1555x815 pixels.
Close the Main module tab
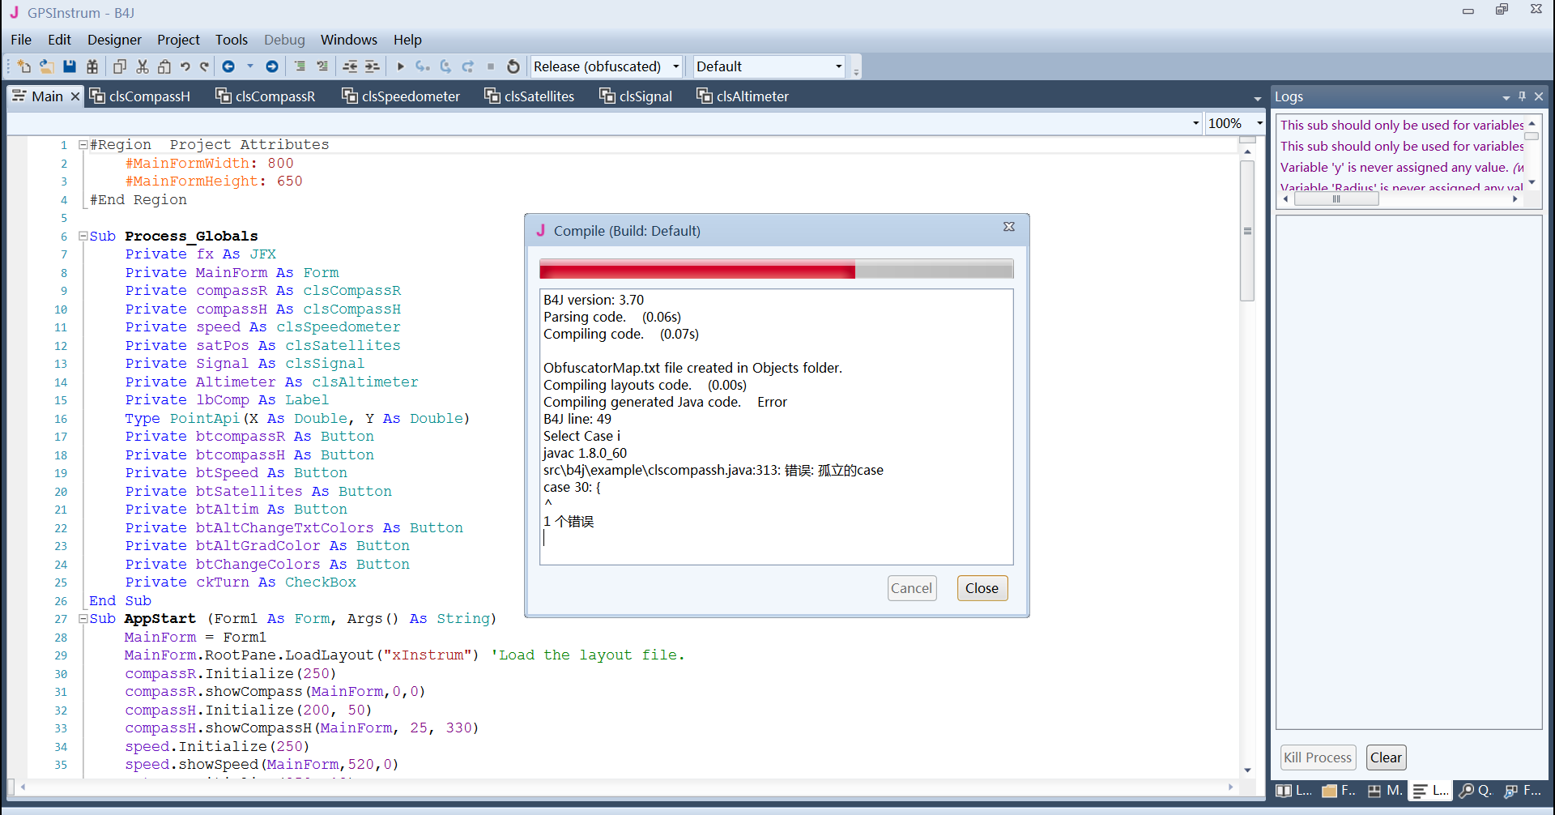coord(75,96)
